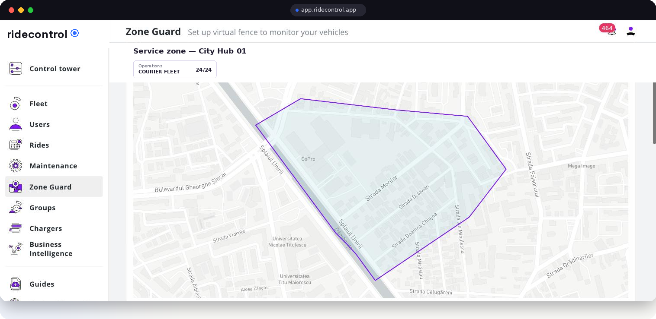656x319 pixels.
Task: Click the ridecontrol logo dot icon
Action: coord(75,33)
